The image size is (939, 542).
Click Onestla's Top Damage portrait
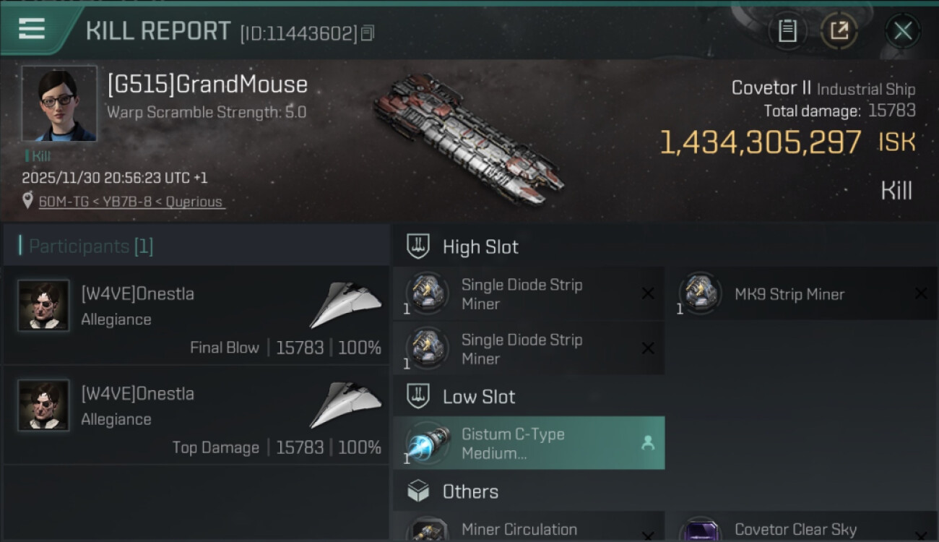click(43, 405)
